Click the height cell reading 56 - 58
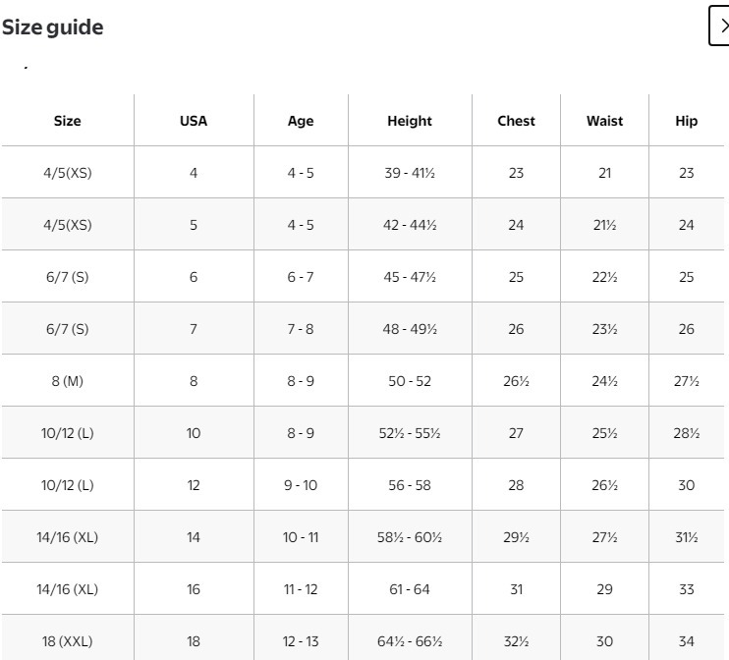This screenshot has width=729, height=660. click(410, 485)
